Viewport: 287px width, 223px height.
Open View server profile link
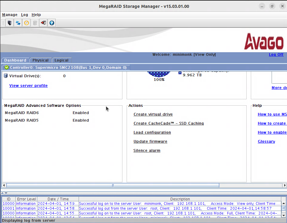pos(28,86)
